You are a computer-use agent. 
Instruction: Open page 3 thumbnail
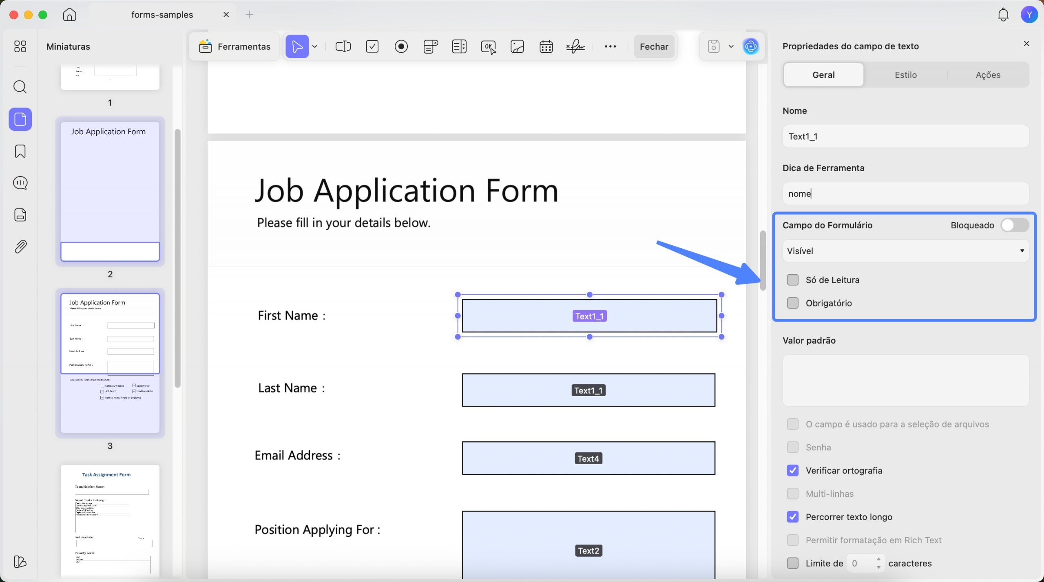[110, 363]
